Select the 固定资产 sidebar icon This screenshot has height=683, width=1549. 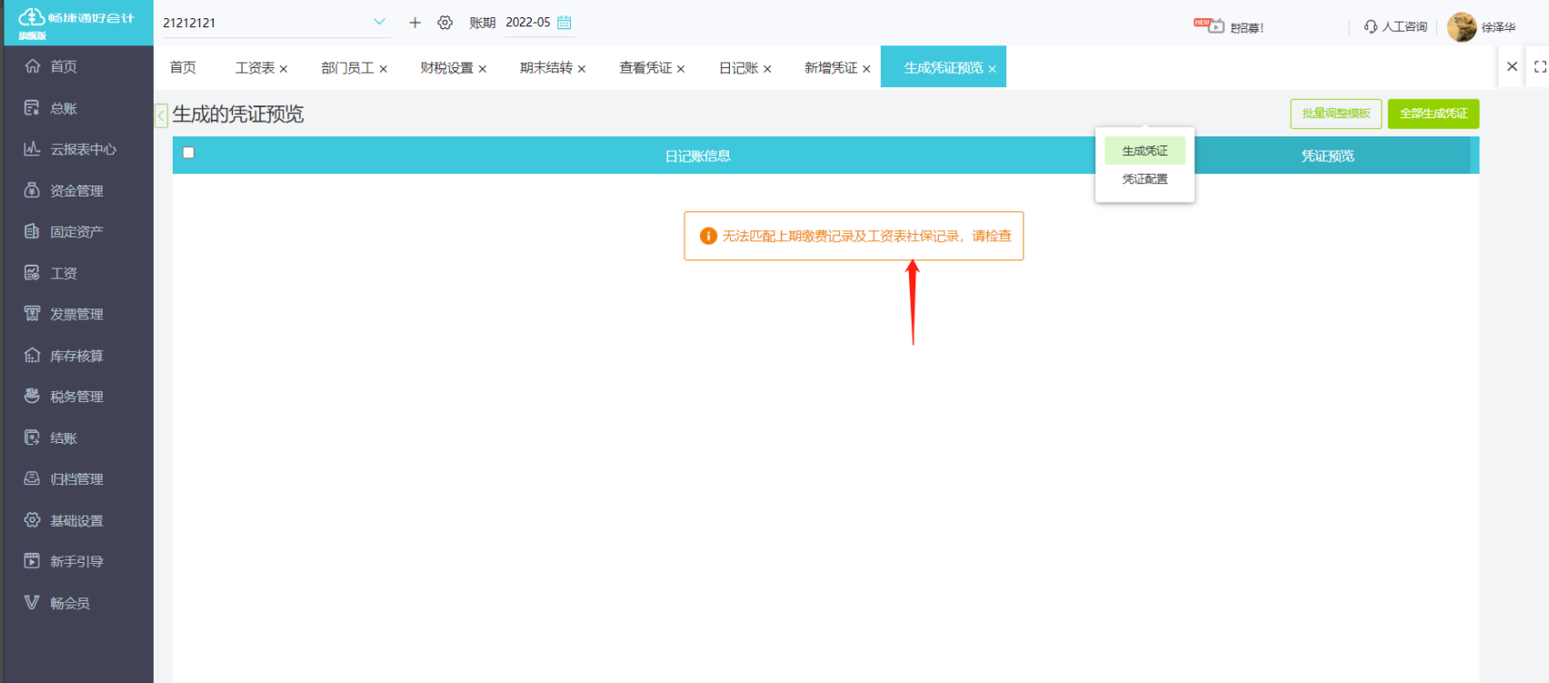[32, 231]
